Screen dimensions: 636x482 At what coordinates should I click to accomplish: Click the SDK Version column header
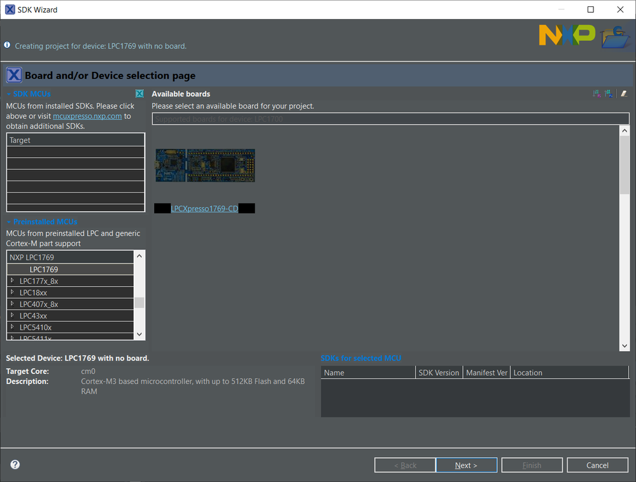pos(439,373)
